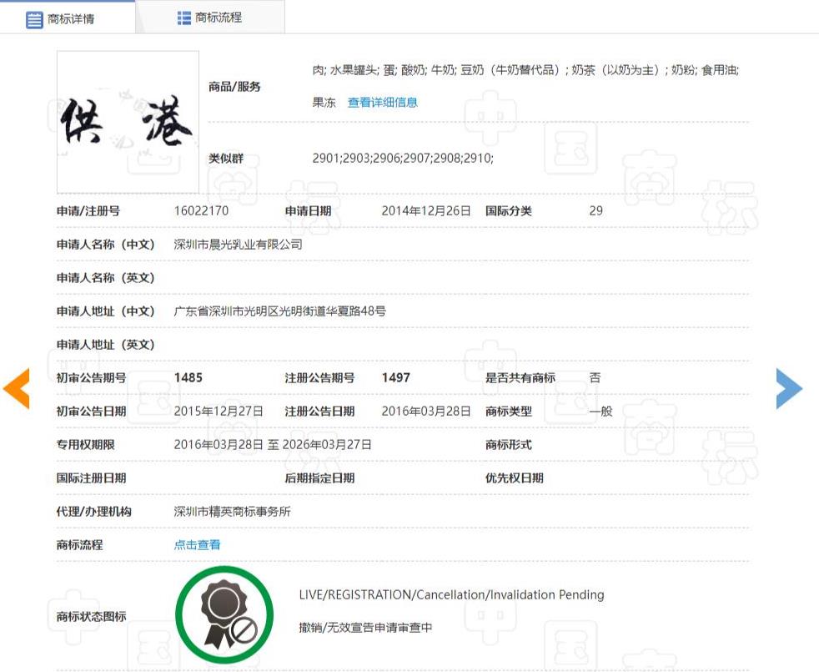819x672 pixels.
Task: Click international class value 29
Action: pos(595,211)
